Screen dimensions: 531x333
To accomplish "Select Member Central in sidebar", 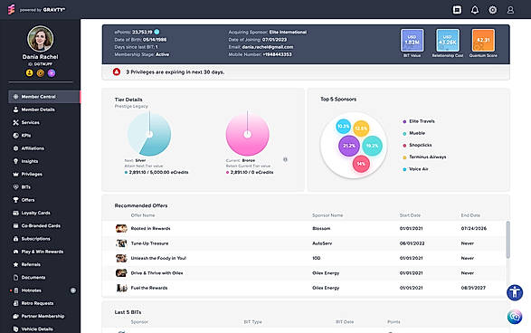I will [44, 97].
